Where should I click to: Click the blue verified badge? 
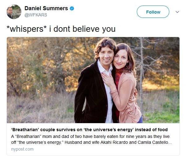click(x=72, y=8)
